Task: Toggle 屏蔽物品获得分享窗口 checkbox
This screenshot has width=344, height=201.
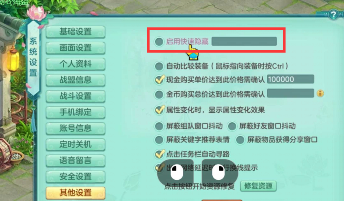Action: pyautogui.click(x=240, y=140)
